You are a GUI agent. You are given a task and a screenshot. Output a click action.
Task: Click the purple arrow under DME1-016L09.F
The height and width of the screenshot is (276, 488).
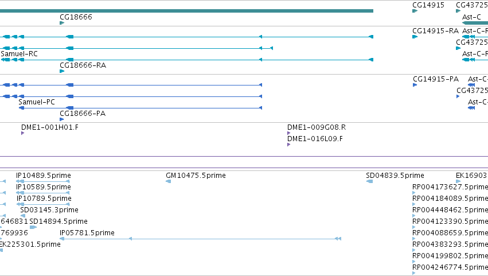(289, 145)
